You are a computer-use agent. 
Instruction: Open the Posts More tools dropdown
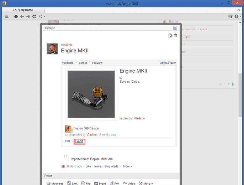pos(146,184)
